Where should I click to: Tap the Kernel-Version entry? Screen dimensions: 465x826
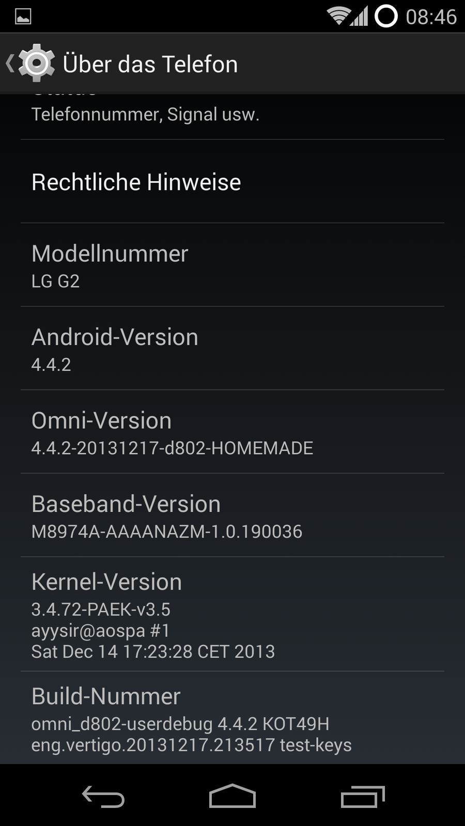(233, 614)
